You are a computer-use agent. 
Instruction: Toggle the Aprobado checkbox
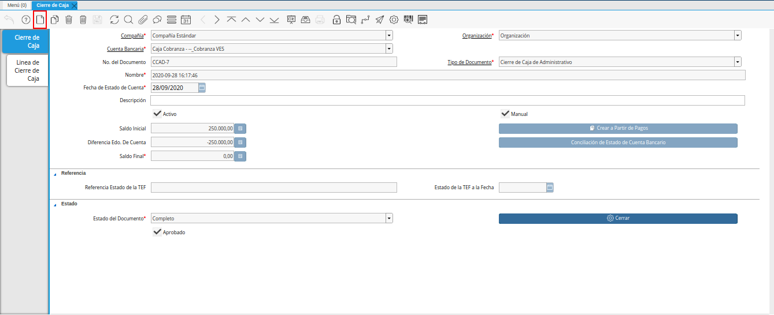pyautogui.click(x=157, y=232)
